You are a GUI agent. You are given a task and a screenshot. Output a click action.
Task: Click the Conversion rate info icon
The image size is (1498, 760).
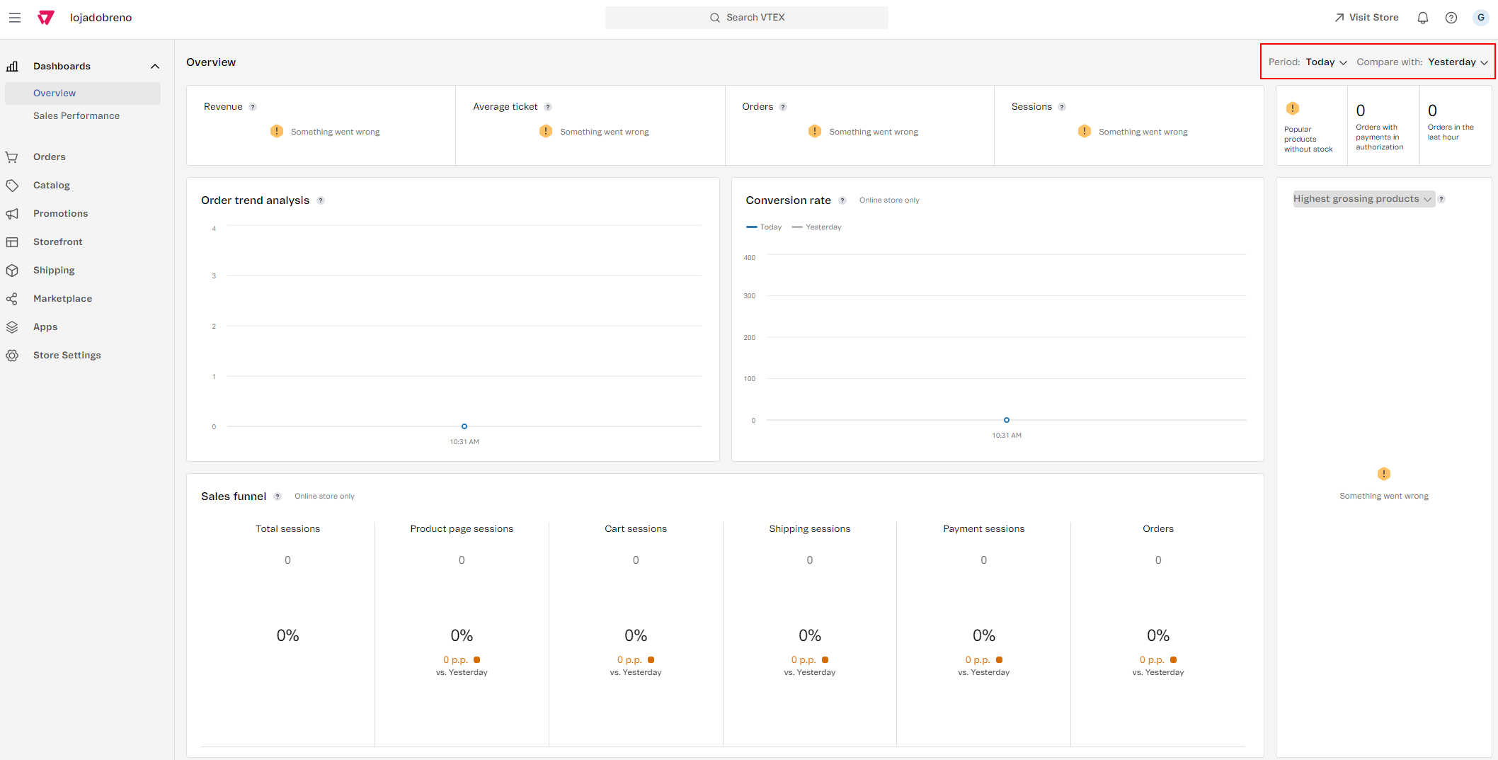tap(842, 200)
